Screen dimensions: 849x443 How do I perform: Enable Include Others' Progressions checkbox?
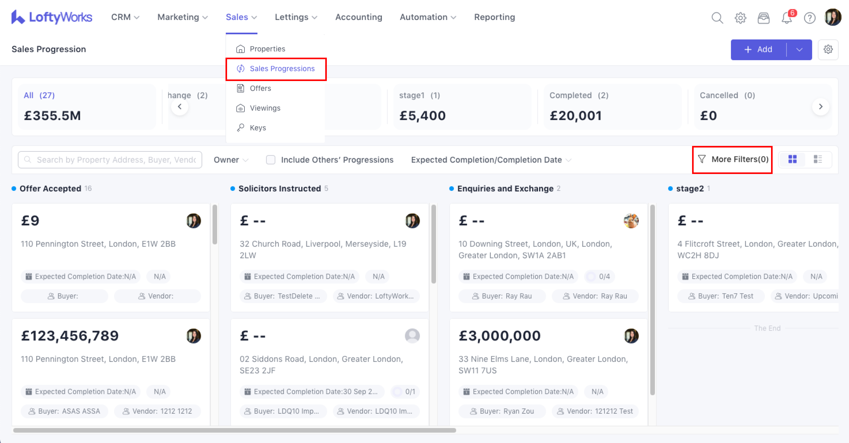pos(271,160)
